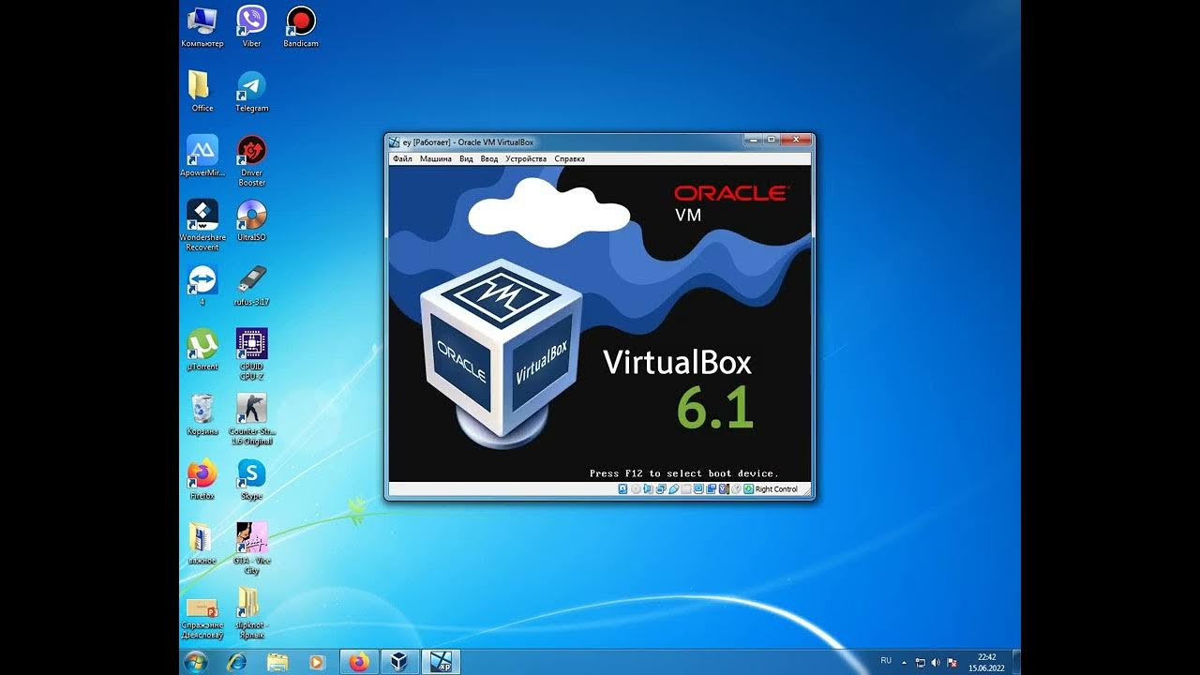Maximize the VirtualBox VM window
The height and width of the screenshot is (675, 1200).
[x=772, y=140]
